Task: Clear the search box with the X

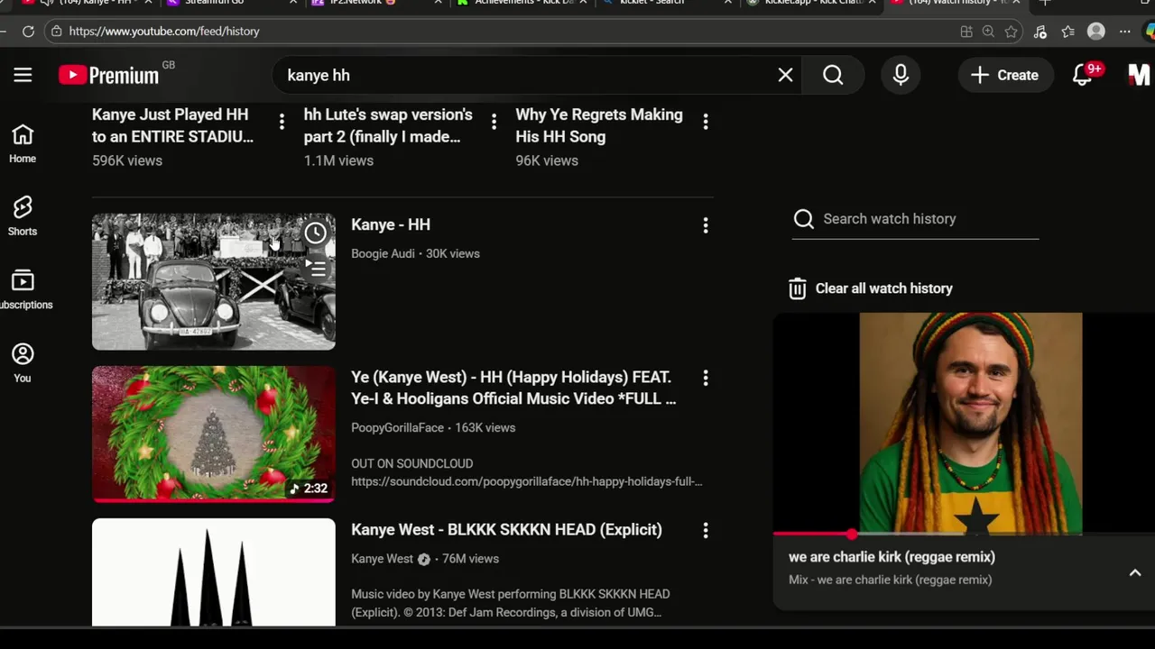Action: (785, 76)
